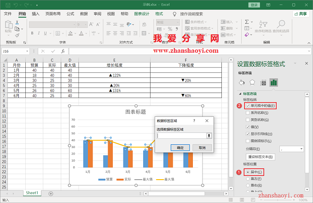Image resolution: width=313 pixels, height=203 pixels.
Task: Select the Right (R) label position radio
Action: click(x=248, y=185)
